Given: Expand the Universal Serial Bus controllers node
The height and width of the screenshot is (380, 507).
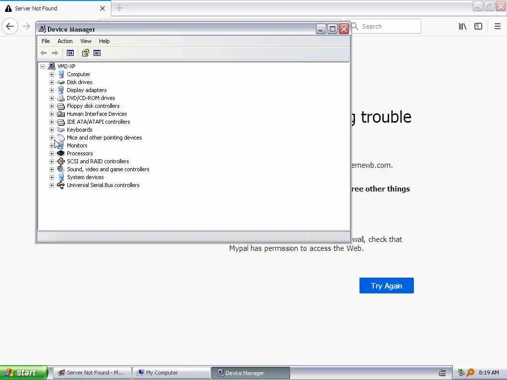Looking at the screenshot, I should [51, 185].
